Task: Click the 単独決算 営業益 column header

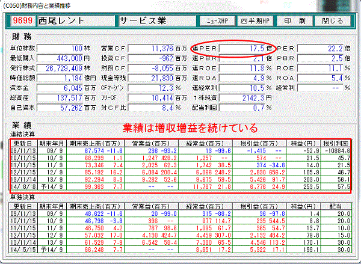Action: [151, 206]
